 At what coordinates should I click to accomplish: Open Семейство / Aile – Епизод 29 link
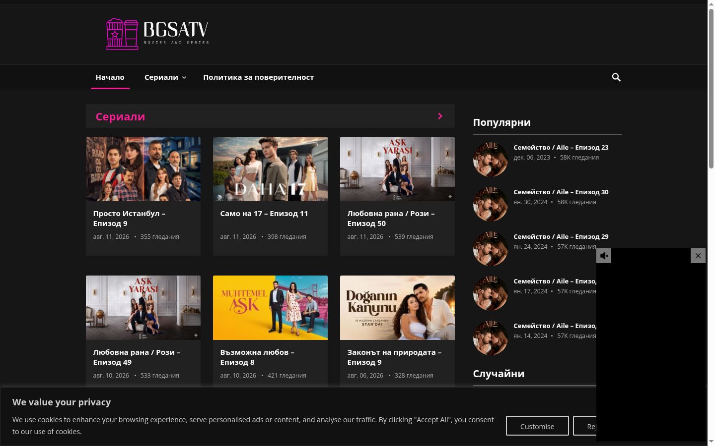tap(561, 236)
